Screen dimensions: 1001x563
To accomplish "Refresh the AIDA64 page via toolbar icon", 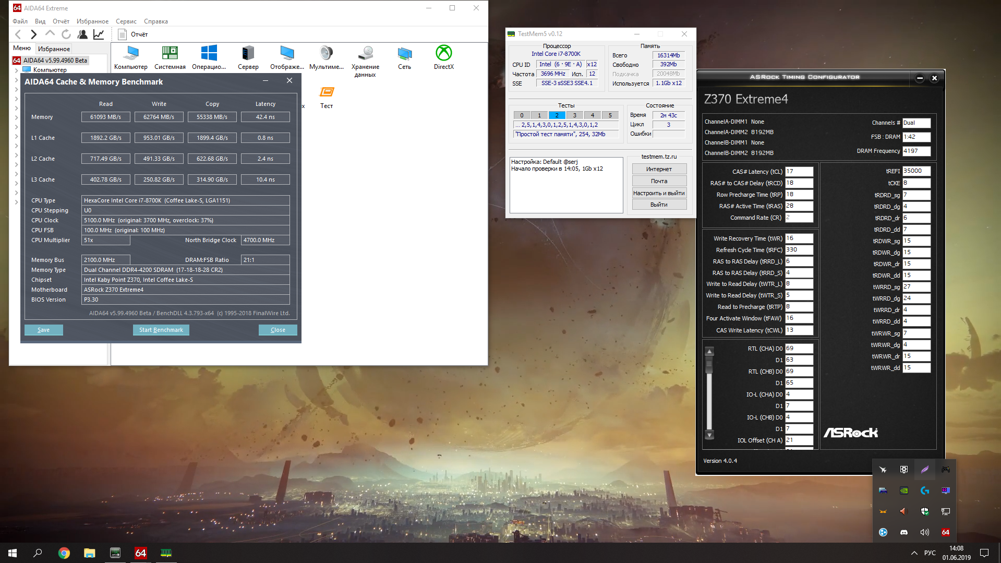I will tap(66, 34).
